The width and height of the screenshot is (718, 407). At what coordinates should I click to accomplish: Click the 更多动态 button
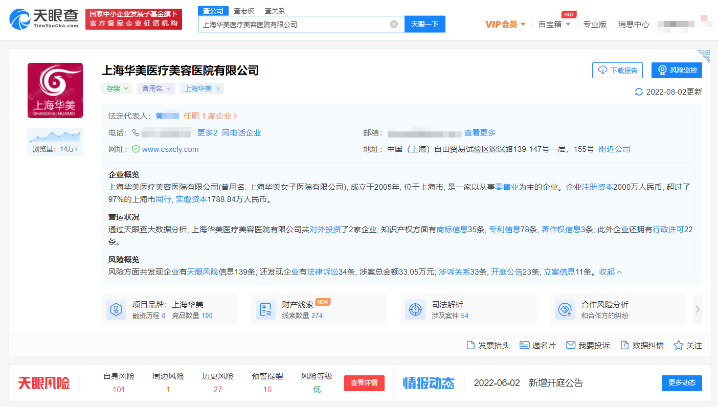click(x=682, y=383)
